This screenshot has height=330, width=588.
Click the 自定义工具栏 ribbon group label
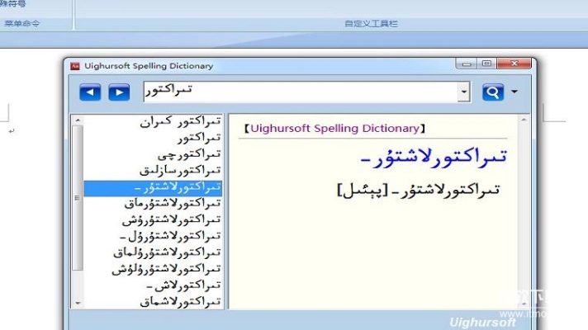coord(371,24)
